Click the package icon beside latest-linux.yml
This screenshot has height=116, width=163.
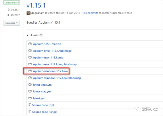[30, 85]
